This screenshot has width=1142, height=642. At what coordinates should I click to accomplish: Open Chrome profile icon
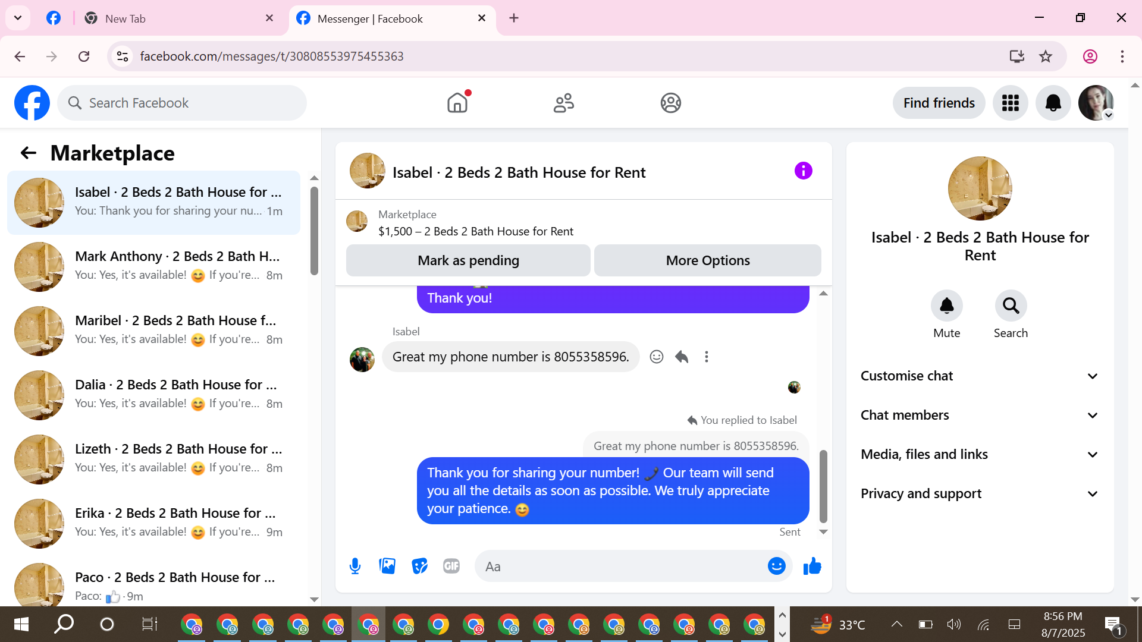point(1090,56)
